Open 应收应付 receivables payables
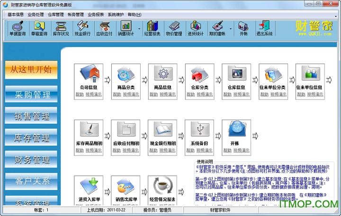Screen dimensions: 341x216 coord(104,28)
